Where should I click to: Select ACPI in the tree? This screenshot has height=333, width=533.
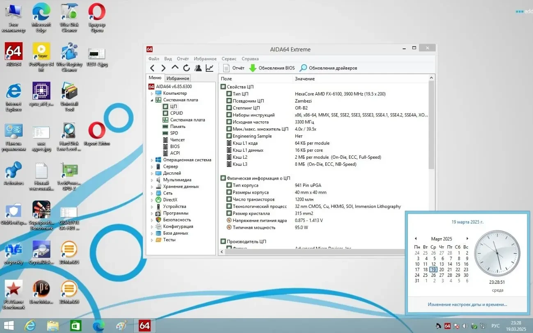click(x=175, y=153)
